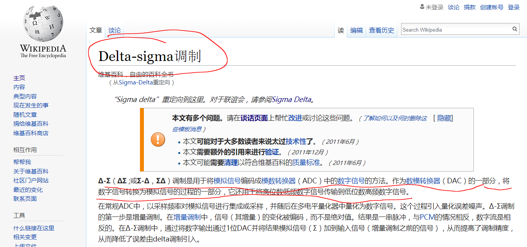Open 随机文章 from the sidebar
Viewport: 527px width, 247px height.
click(25, 115)
